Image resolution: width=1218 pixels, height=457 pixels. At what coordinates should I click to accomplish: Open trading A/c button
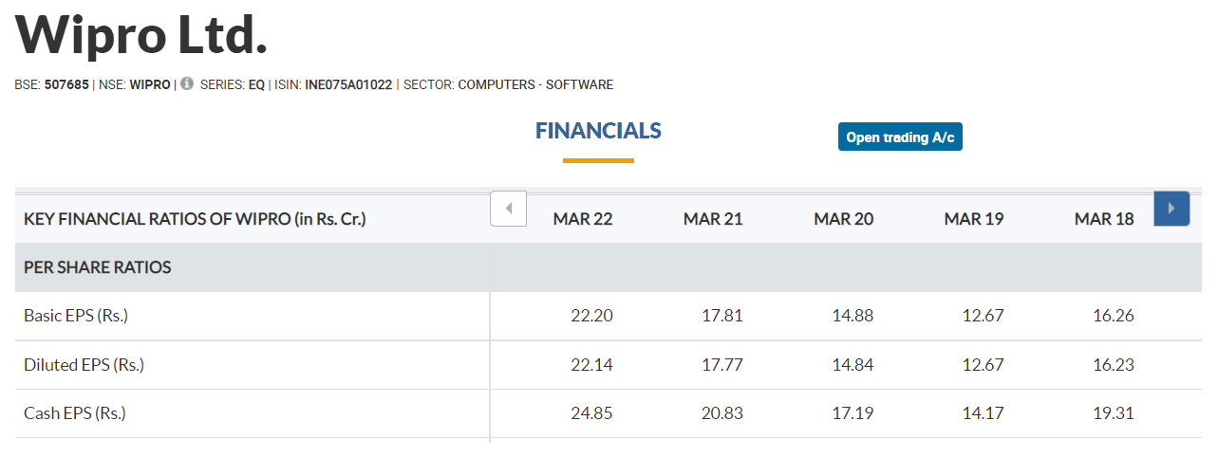[x=900, y=137]
